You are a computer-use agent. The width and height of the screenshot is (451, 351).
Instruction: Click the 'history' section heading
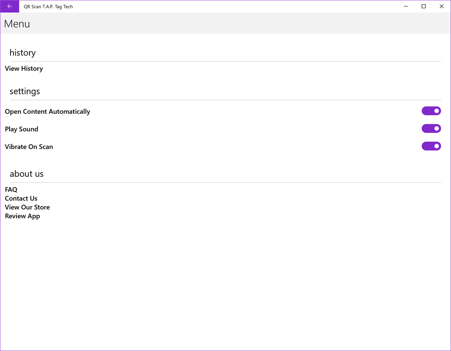pos(23,53)
